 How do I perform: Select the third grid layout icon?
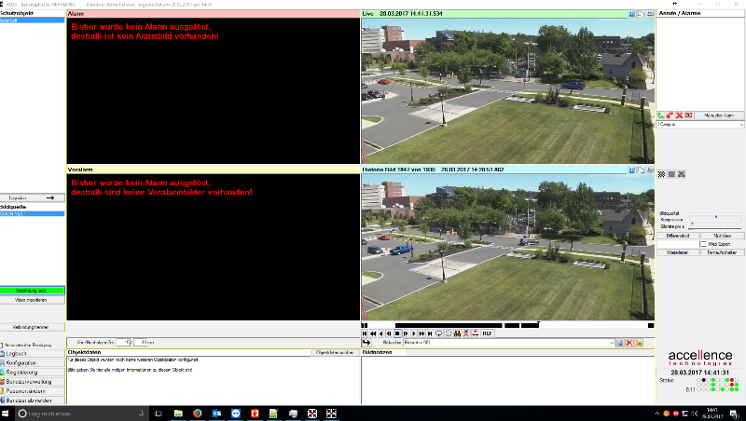(682, 174)
